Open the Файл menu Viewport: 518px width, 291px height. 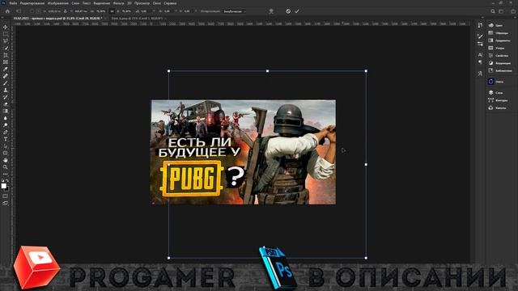click(13, 3)
